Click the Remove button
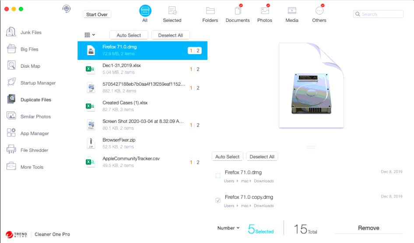Viewport: 414px width, 243px height. (368, 228)
